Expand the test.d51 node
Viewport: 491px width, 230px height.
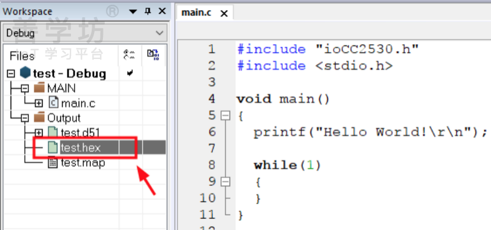point(38,133)
